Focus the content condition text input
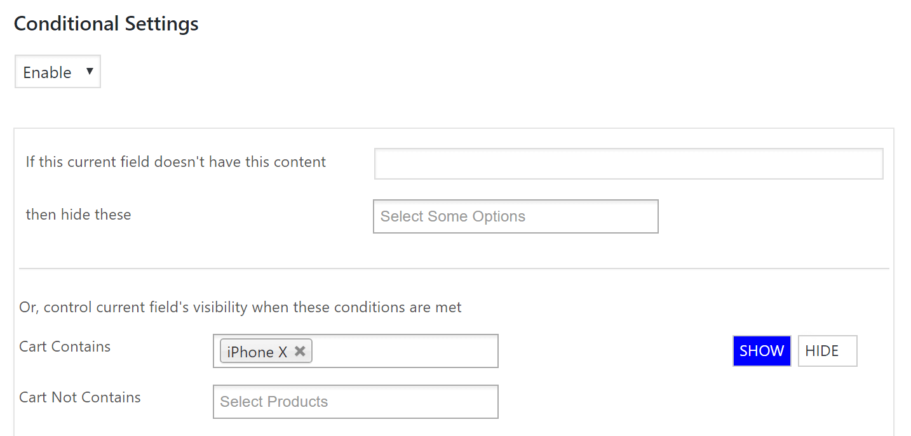Image resolution: width=911 pixels, height=436 pixels. point(628,163)
